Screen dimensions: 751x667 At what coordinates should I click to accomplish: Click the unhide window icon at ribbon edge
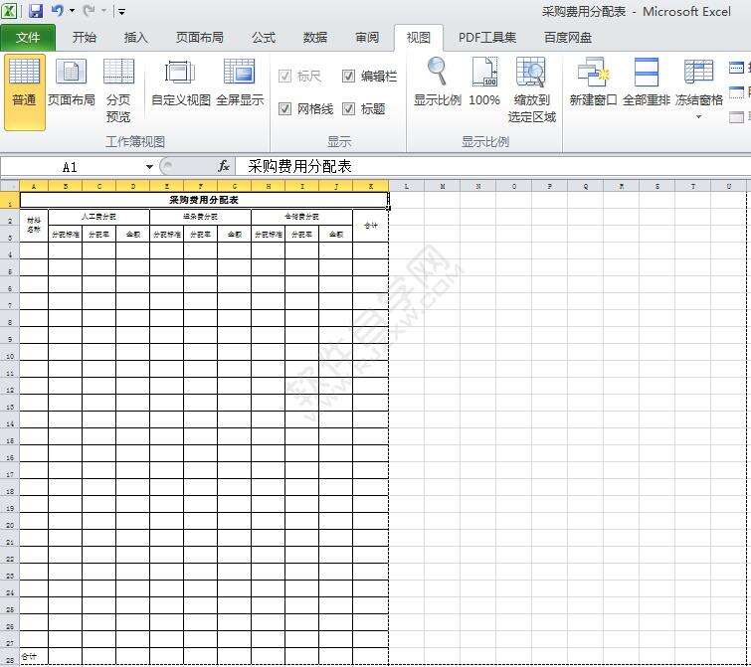pos(736,116)
